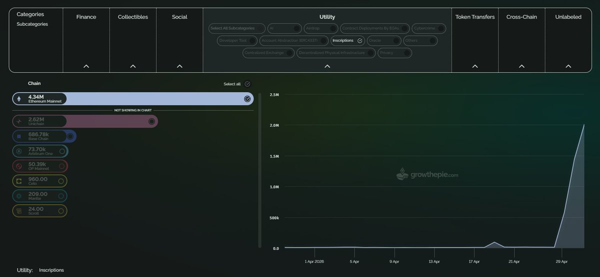Click NOT SHOWING IN CHART label

click(133, 110)
